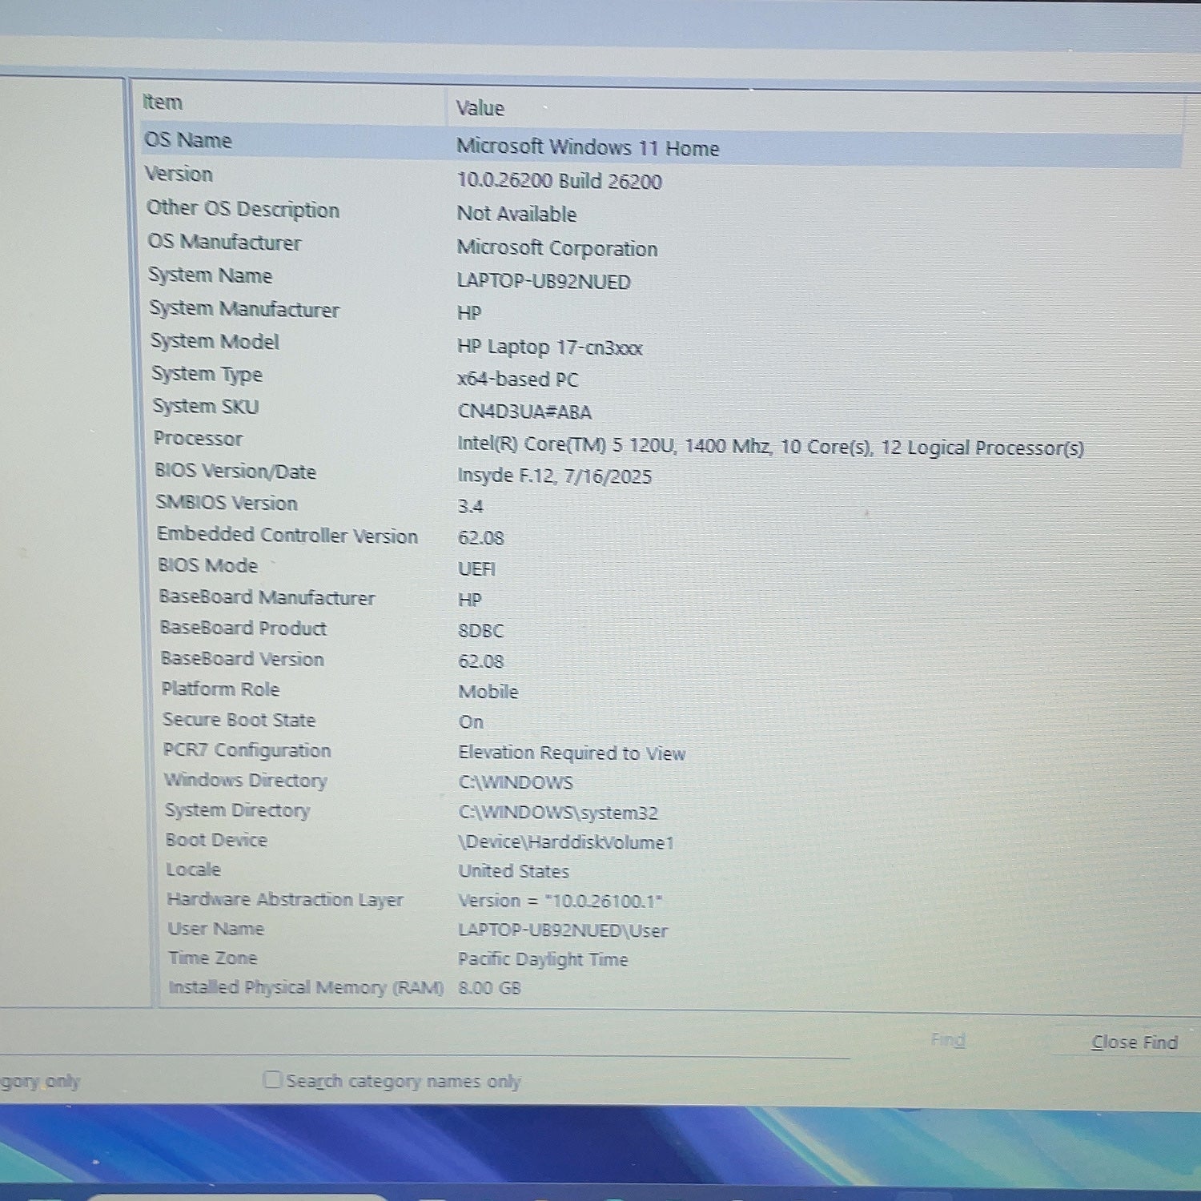The image size is (1201, 1201).
Task: Click the x64-based PC value
Action: click(x=517, y=380)
